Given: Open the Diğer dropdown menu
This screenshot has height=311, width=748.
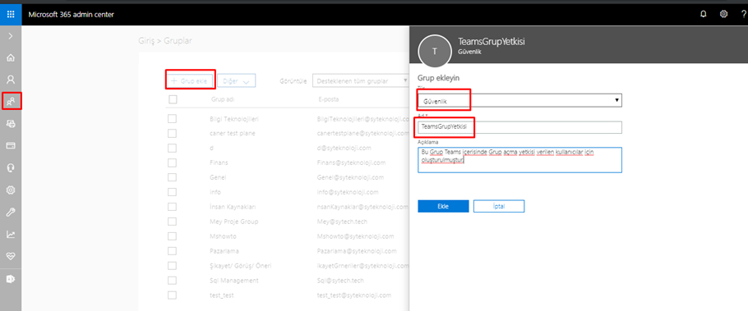Looking at the screenshot, I should 237,81.
